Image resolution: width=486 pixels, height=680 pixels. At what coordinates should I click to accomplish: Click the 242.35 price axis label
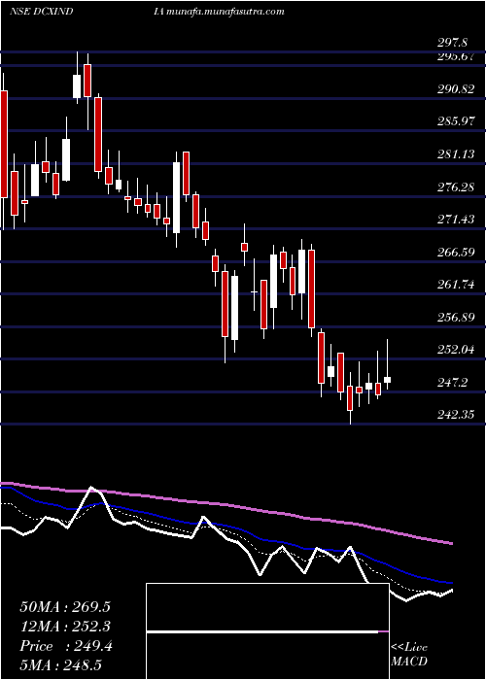pyautogui.click(x=456, y=415)
